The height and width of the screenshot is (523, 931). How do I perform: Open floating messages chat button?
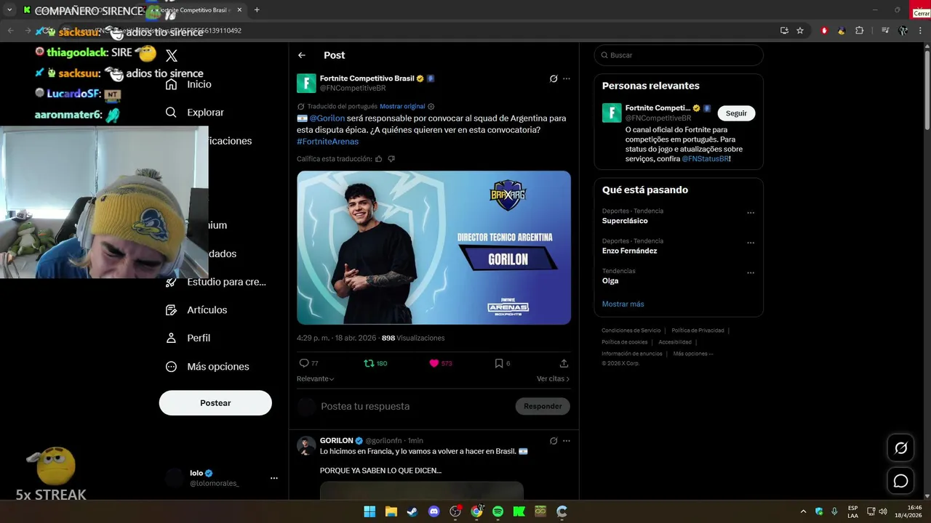tap(900, 481)
